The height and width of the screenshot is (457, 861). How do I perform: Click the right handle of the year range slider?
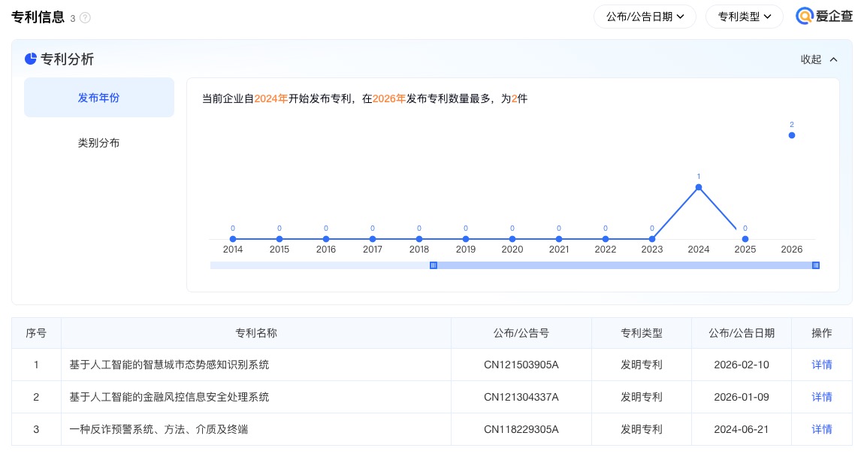tap(816, 265)
